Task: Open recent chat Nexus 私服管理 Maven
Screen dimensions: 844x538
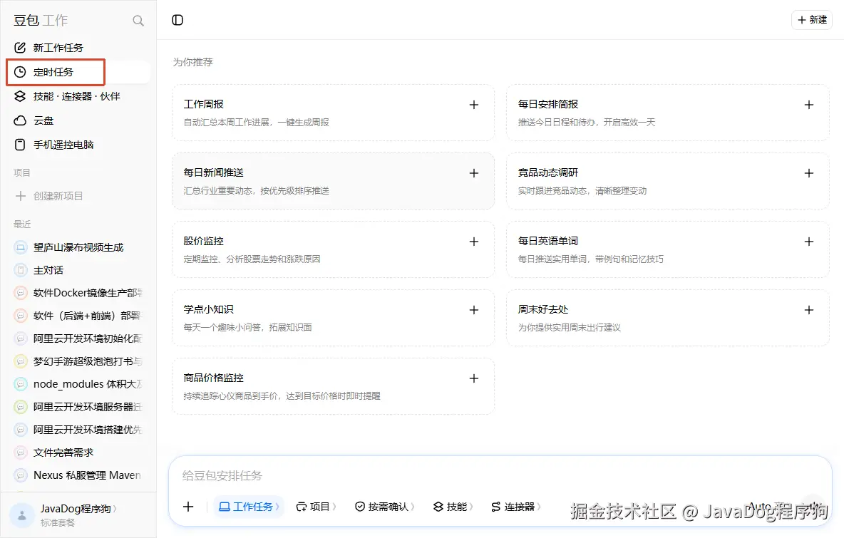Action: pyautogui.click(x=78, y=475)
